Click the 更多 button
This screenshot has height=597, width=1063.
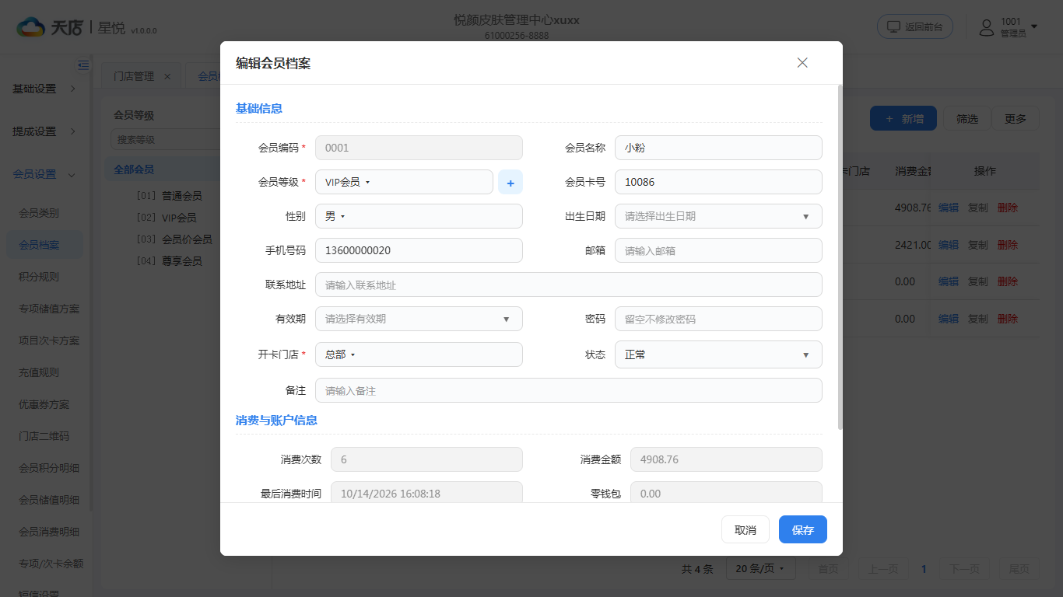[x=1016, y=119]
